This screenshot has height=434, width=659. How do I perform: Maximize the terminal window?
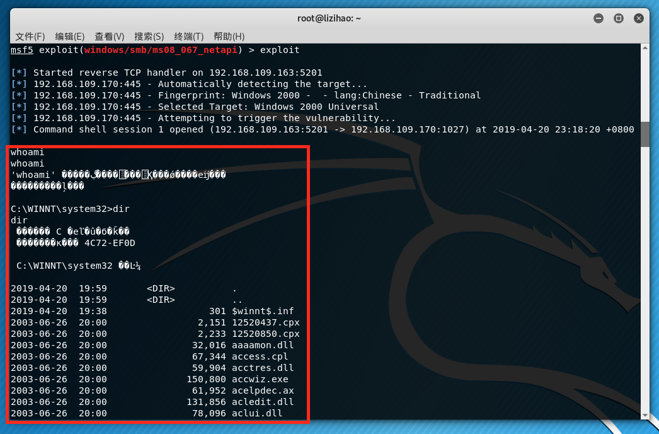point(619,18)
